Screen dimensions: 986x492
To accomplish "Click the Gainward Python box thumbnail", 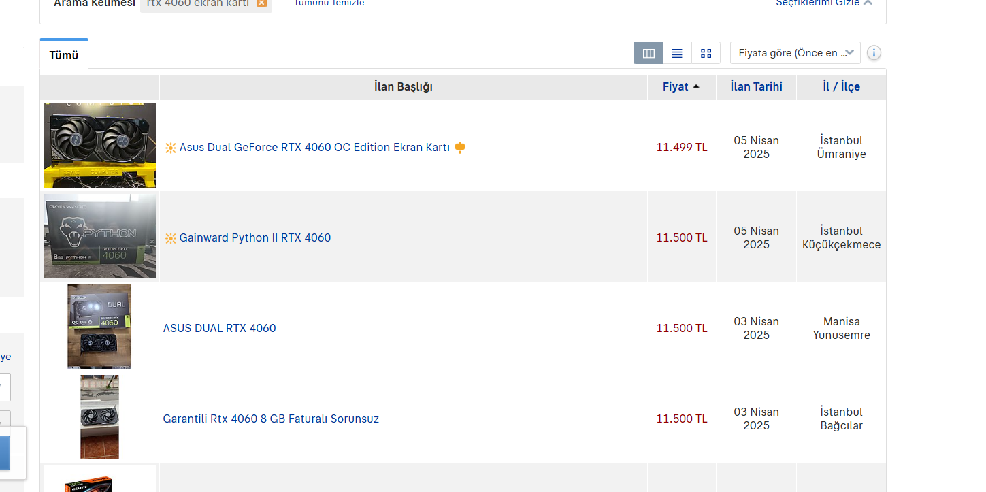I will tap(99, 236).
